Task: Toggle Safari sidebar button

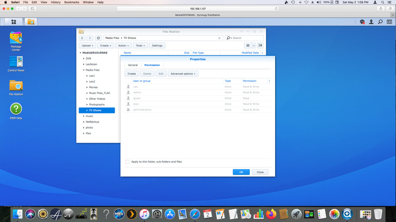Action: 33,8
